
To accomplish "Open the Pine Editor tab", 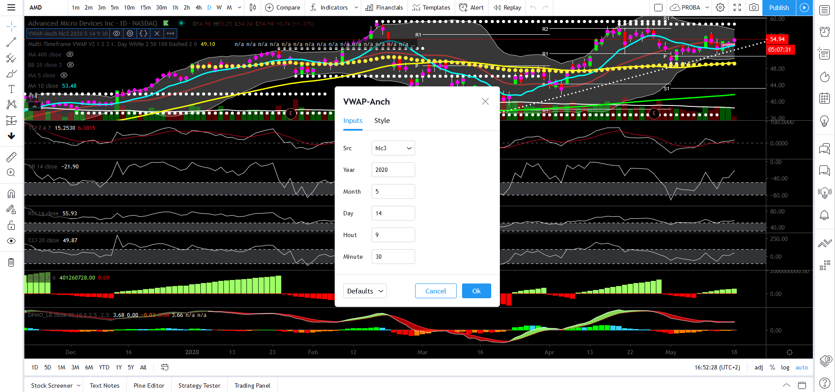I will coord(149,385).
